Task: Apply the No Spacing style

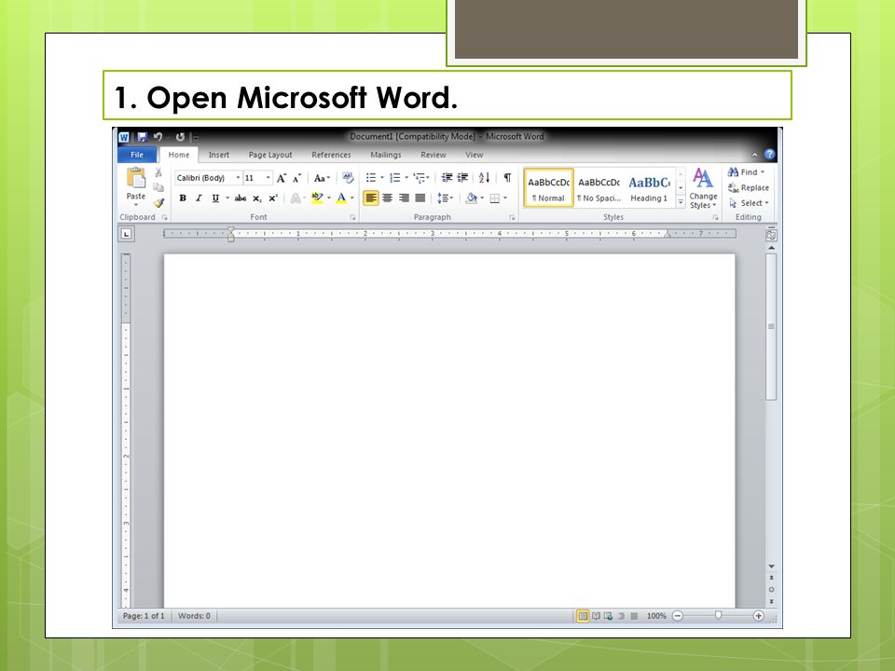Action: [x=599, y=187]
